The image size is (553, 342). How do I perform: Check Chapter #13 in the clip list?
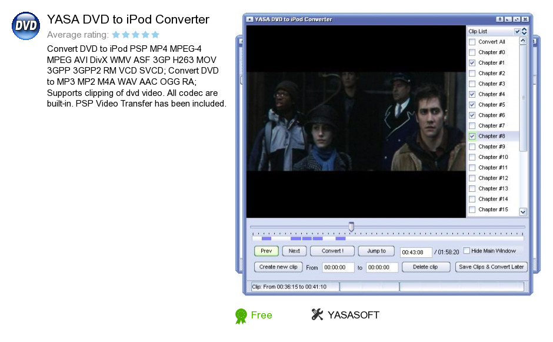(472, 188)
